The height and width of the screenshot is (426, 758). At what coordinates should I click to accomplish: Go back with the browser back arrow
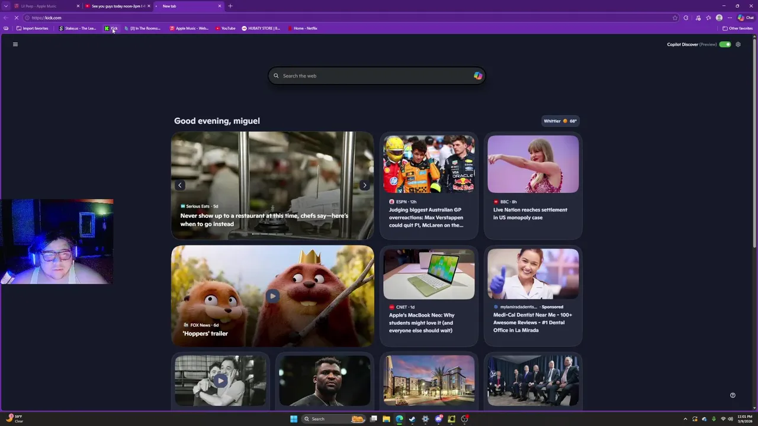coord(5,18)
